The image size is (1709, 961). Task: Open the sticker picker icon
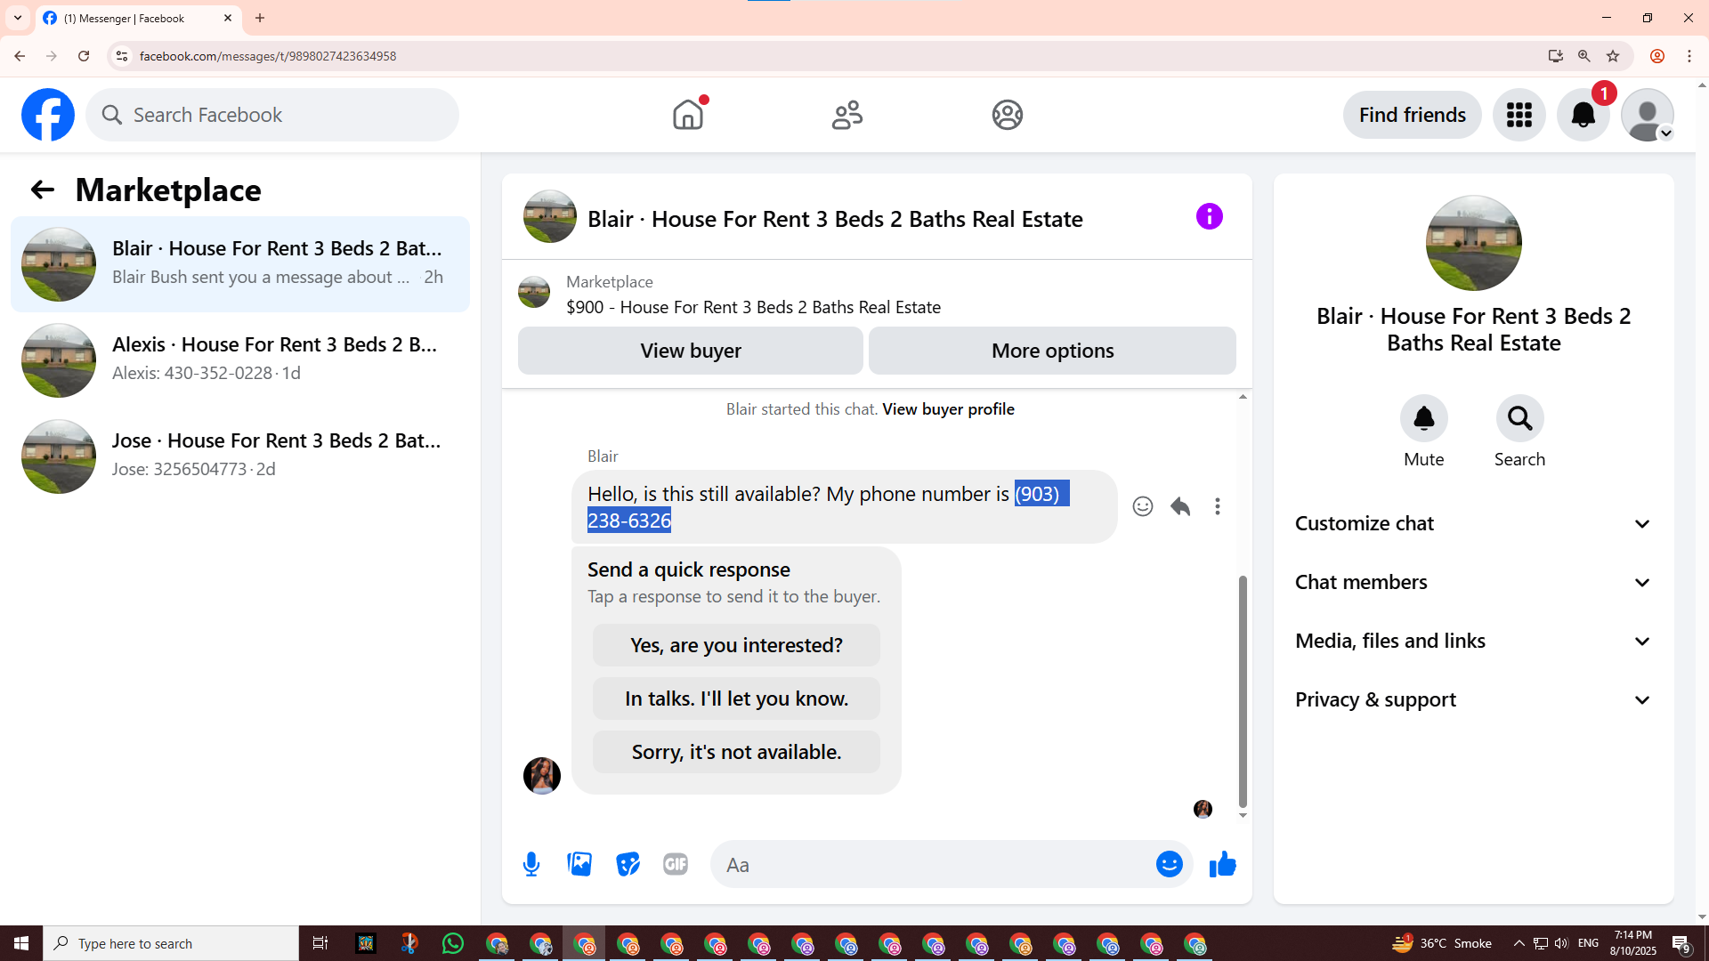coord(628,864)
